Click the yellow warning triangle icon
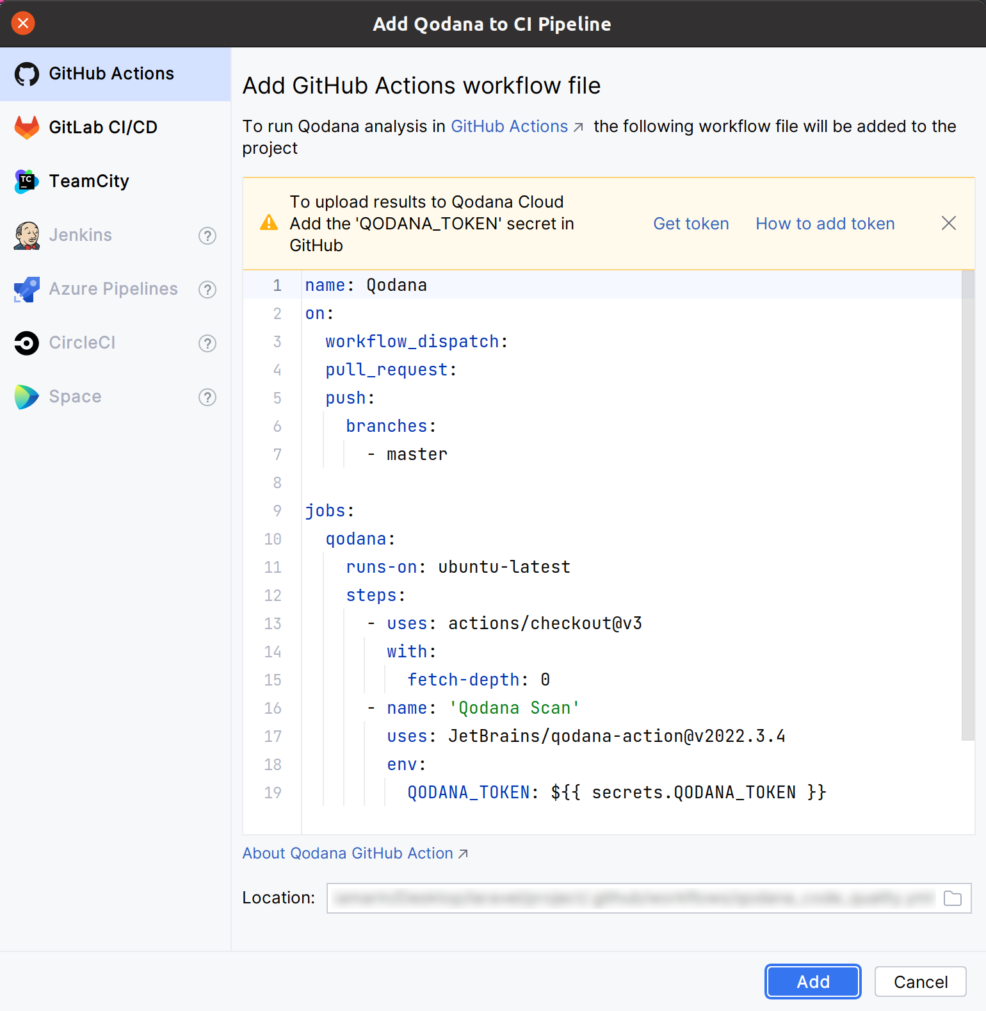Screen dimensions: 986x1011 click(x=269, y=223)
